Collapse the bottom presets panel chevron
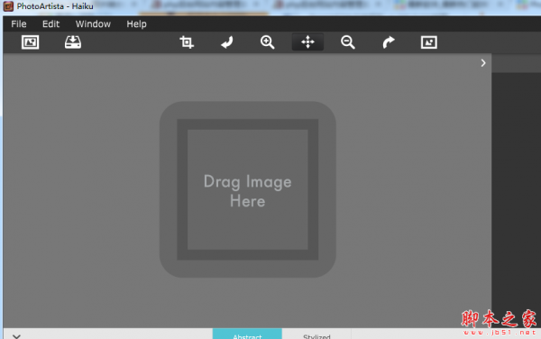The width and height of the screenshot is (541, 339). [16, 336]
